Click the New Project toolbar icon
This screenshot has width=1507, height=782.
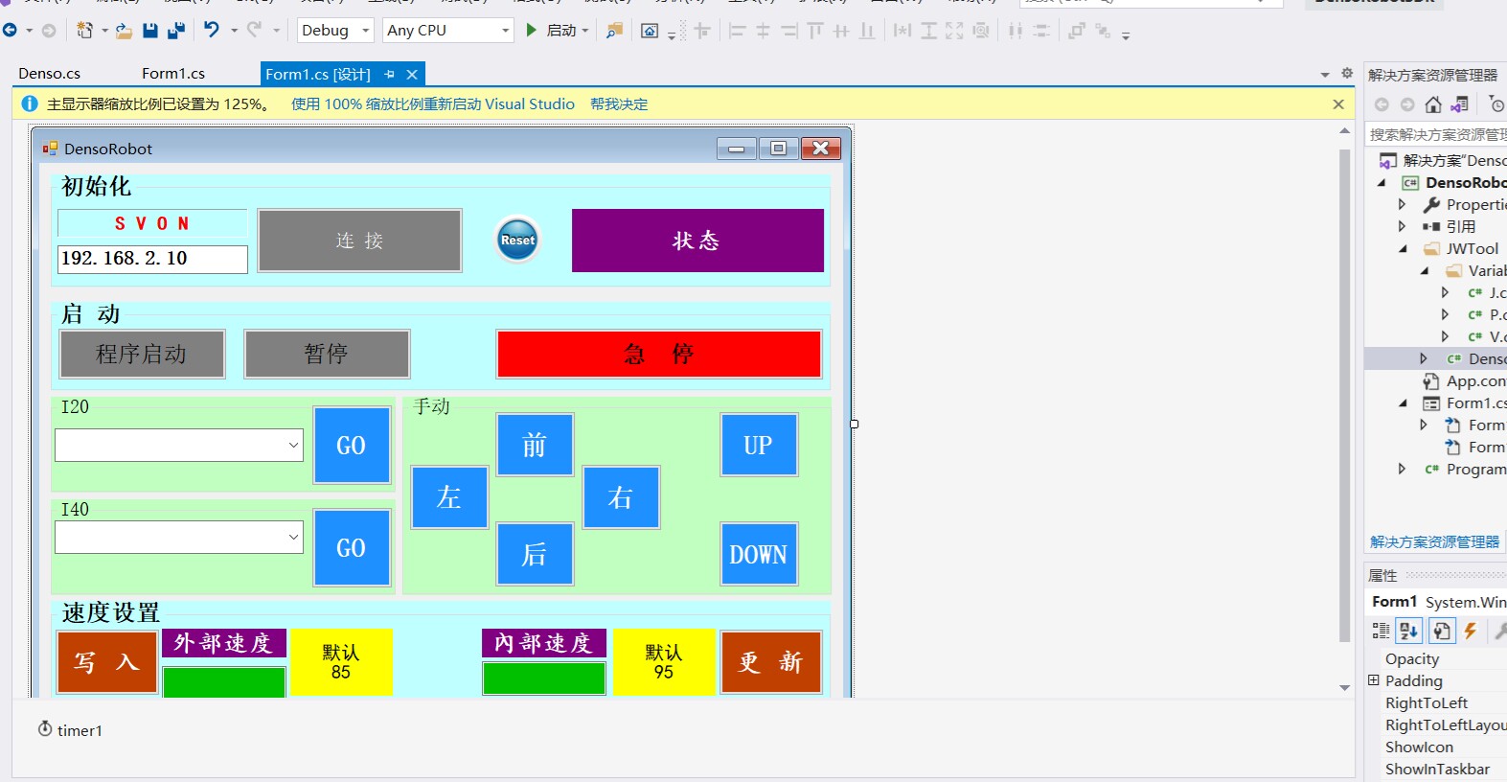[84, 31]
